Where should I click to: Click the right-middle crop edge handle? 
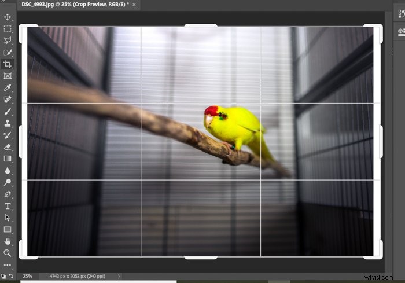pos(381,141)
